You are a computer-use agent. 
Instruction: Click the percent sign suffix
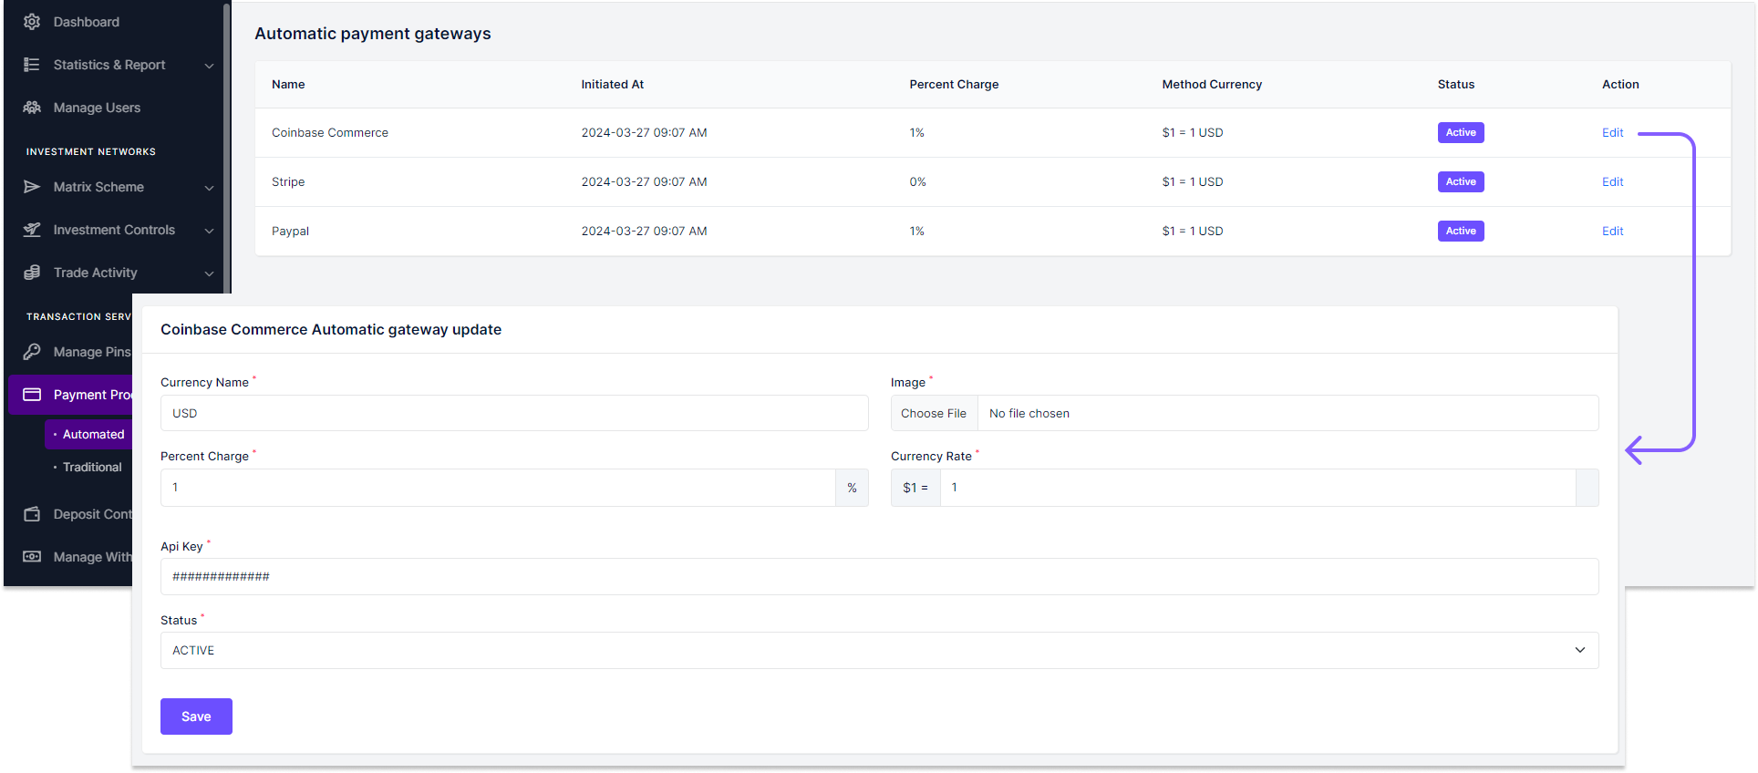(852, 488)
